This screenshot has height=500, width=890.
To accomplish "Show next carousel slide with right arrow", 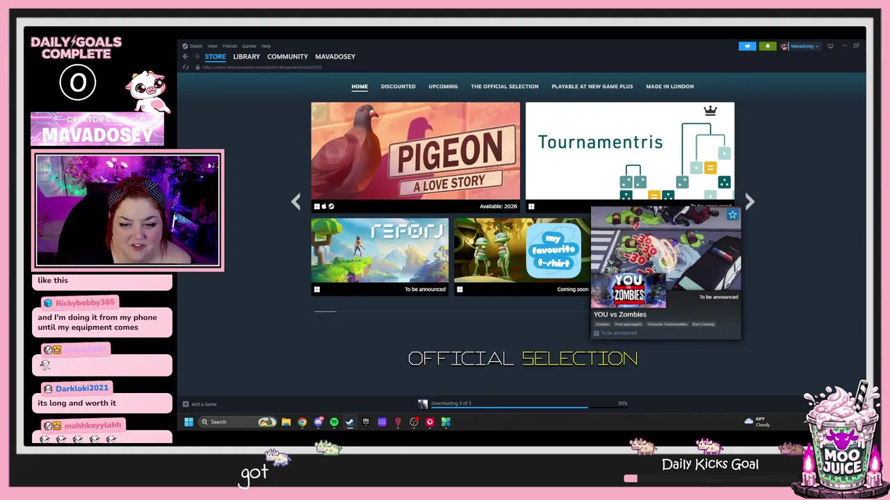I will pos(749,201).
